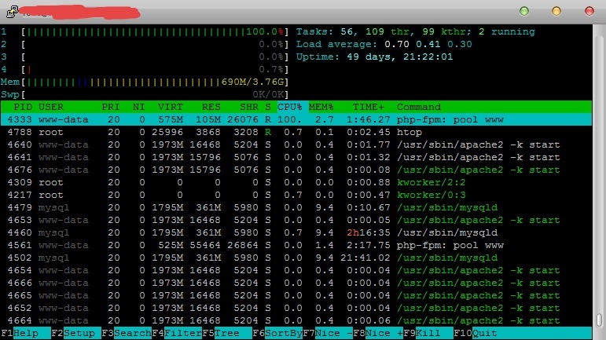Select apache2 process row PID 4666

tap(296, 283)
